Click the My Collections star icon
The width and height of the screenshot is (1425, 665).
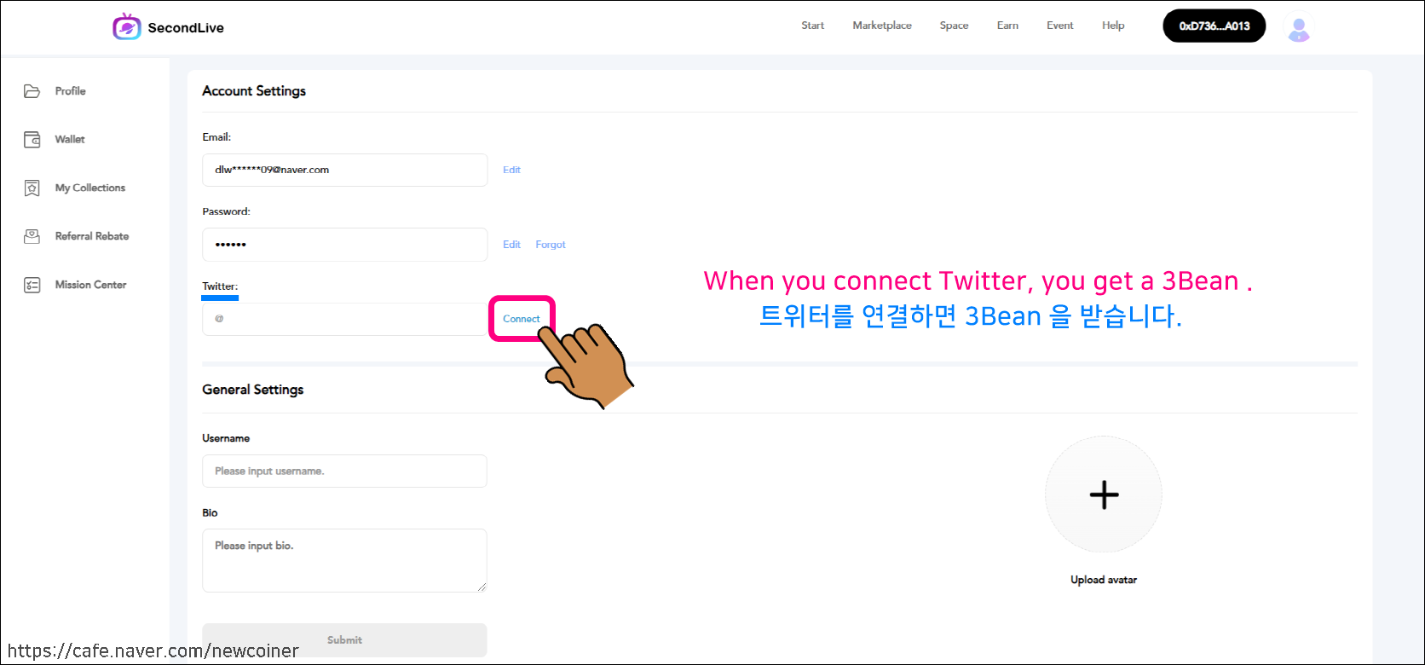click(32, 188)
